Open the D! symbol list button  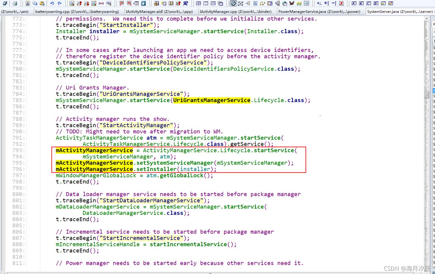click(x=376, y=3)
